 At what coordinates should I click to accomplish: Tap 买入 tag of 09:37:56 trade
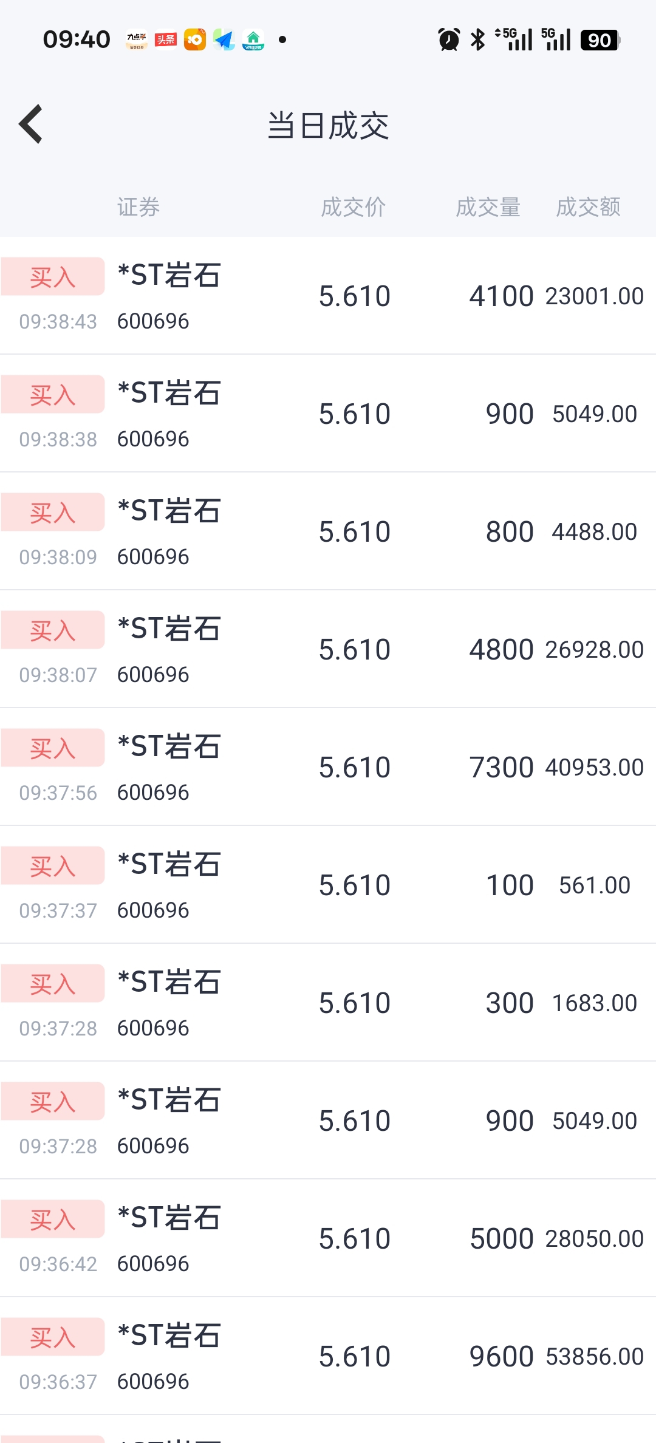pyautogui.click(x=53, y=748)
